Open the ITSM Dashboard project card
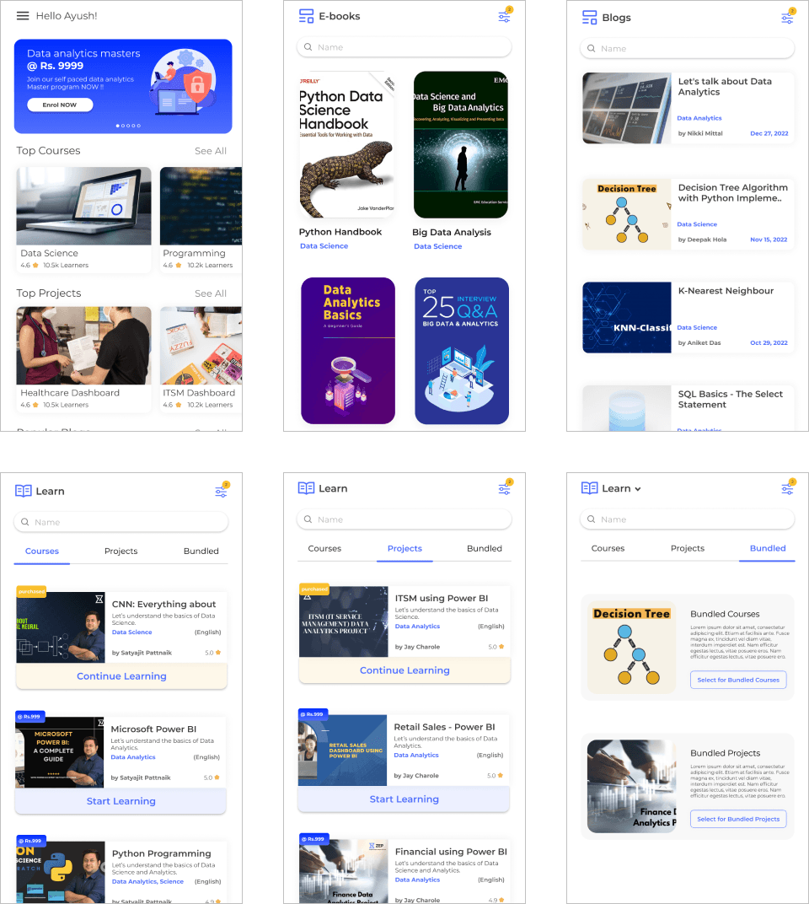Image resolution: width=809 pixels, height=904 pixels. (x=201, y=358)
